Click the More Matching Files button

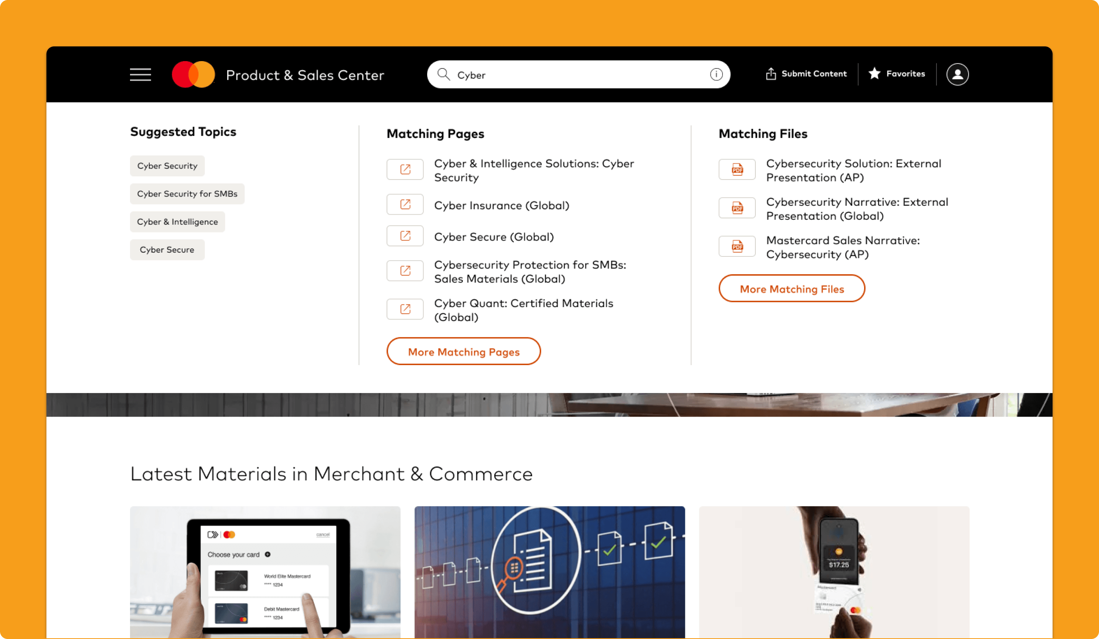tap(791, 289)
